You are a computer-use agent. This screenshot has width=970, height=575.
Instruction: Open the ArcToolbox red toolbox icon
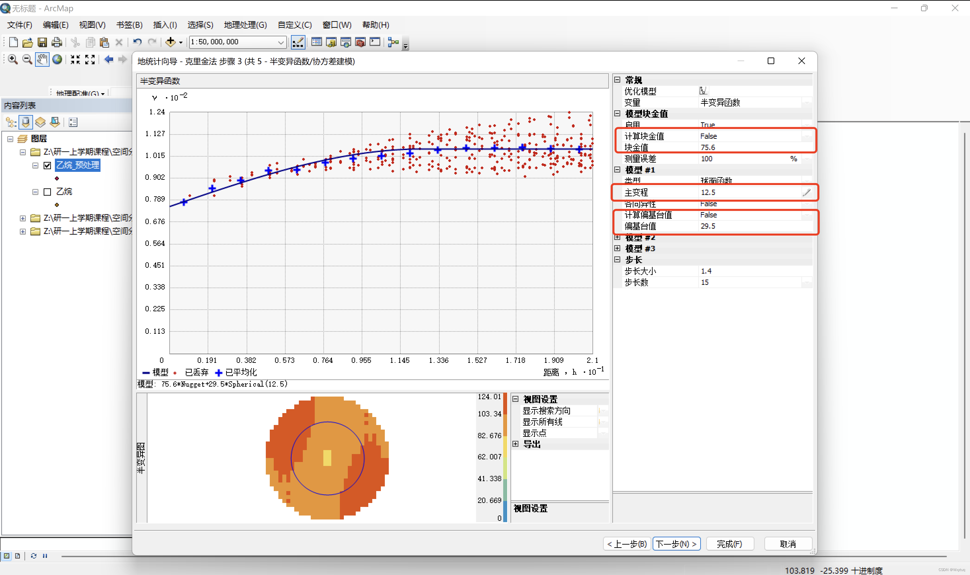click(360, 42)
